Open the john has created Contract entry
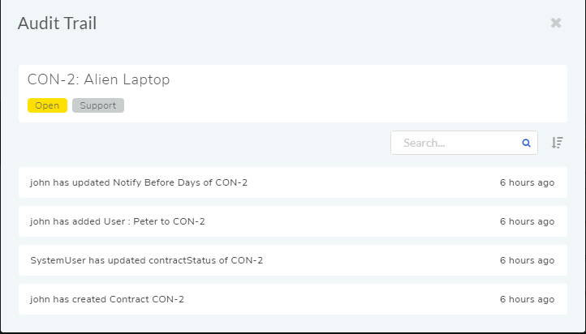Screen dimensions: 586x334 click(x=293, y=299)
